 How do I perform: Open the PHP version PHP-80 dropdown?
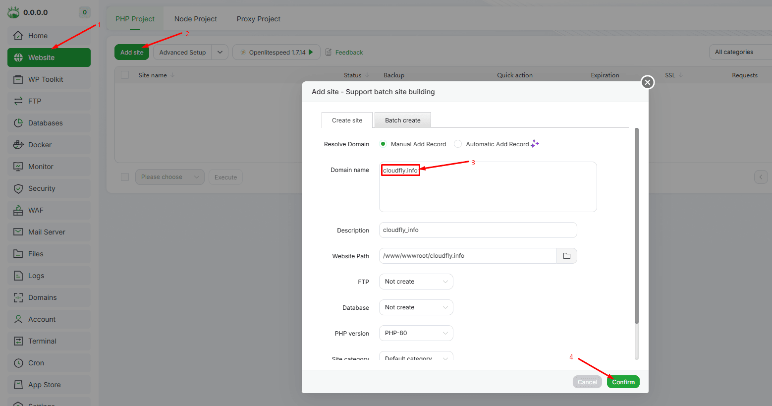(x=416, y=333)
